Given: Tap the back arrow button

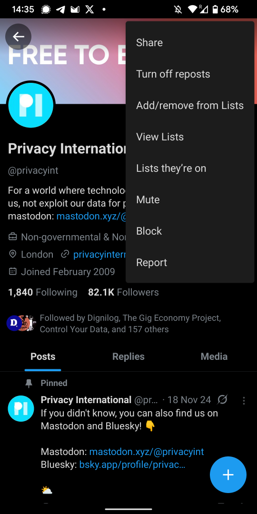Looking at the screenshot, I should [x=19, y=36].
